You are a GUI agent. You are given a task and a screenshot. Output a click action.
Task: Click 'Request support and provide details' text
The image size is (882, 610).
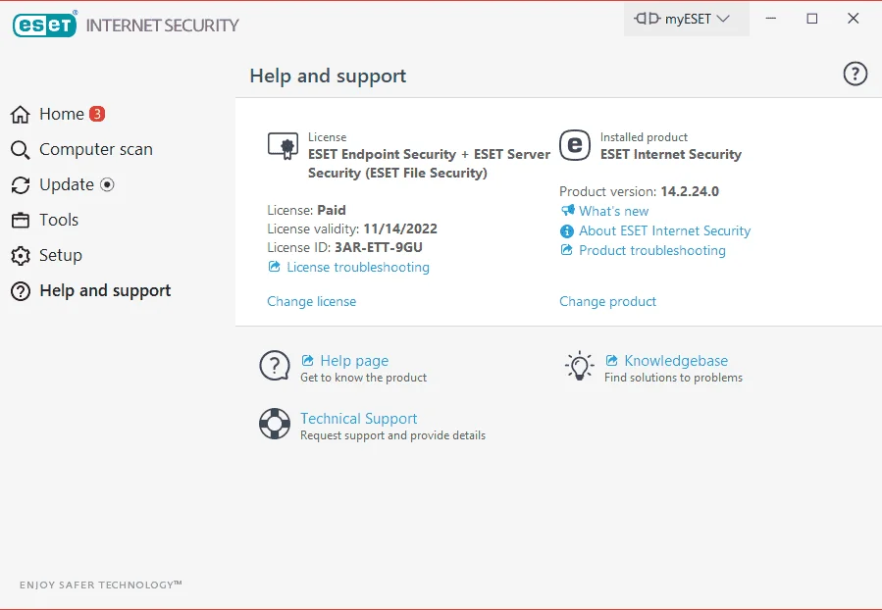tap(392, 435)
